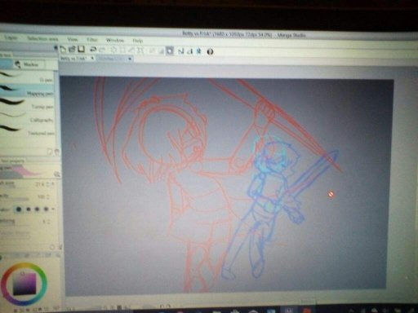Open the View menu
The width and height of the screenshot is (418, 313).
point(73,39)
